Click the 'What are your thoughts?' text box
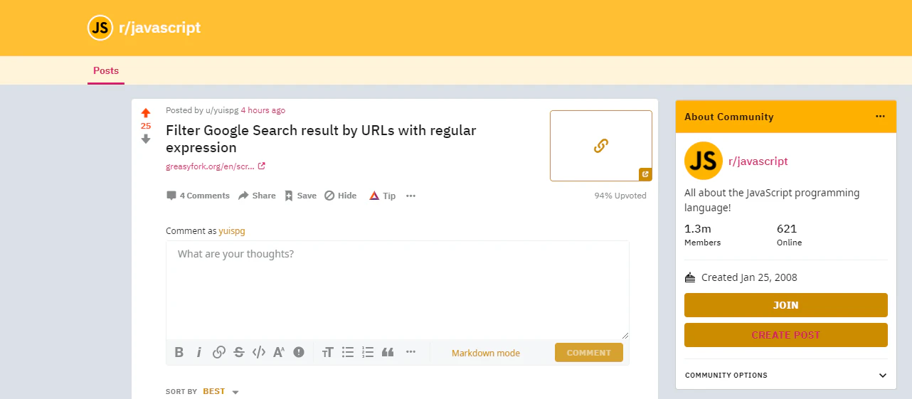This screenshot has width=912, height=399. point(398,290)
